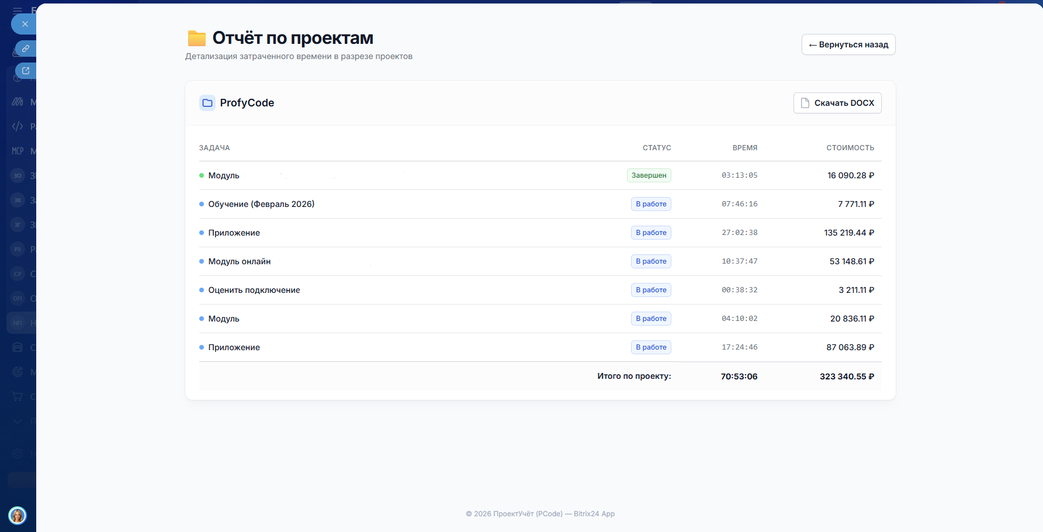The image size is (1043, 532).
Task: Select the ЗО sidebar item
Action: click(x=18, y=175)
